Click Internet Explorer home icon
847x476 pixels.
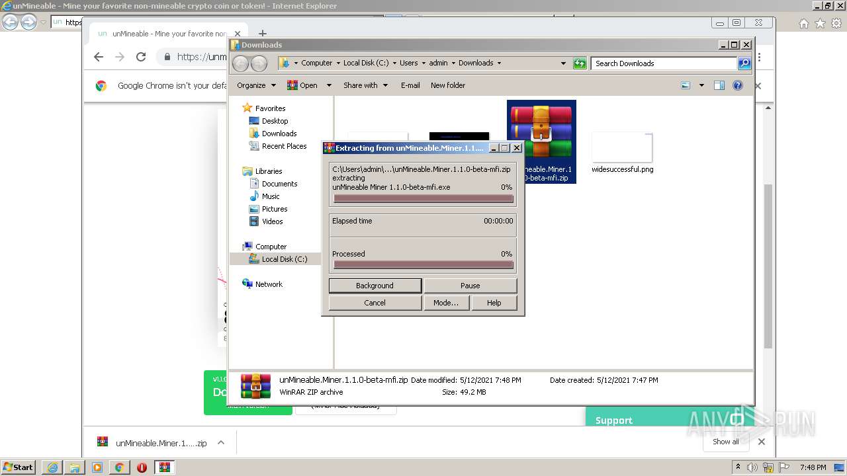point(803,24)
